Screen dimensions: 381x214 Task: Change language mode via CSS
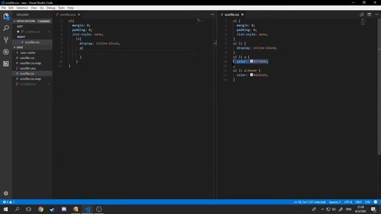point(367,202)
